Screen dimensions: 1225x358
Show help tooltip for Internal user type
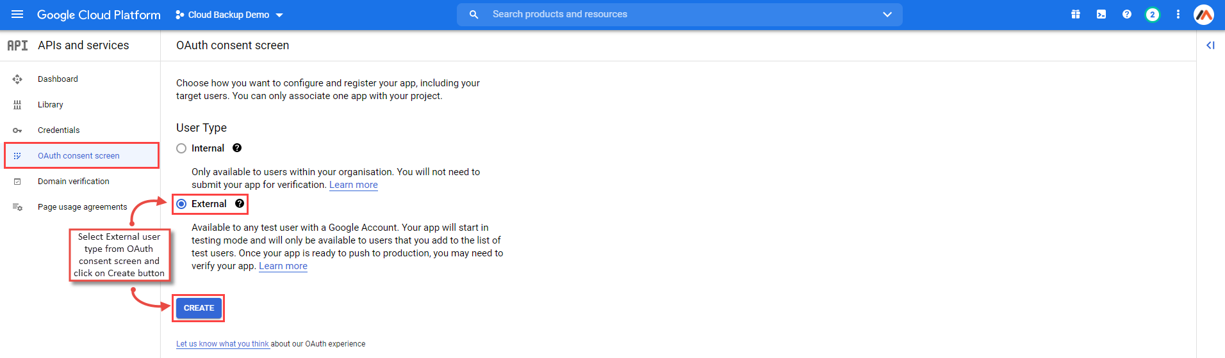237,148
